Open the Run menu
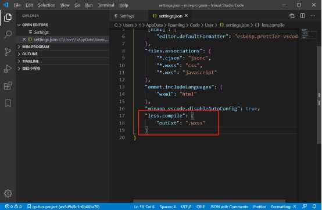Viewport: 322px width, 210px height. click(89, 5)
